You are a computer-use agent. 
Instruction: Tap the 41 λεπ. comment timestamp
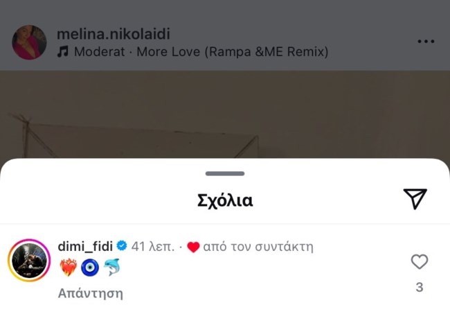tap(152, 246)
